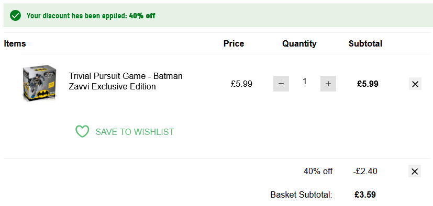This screenshot has width=433, height=206.
Task: Decrease quantity with the minus button
Action: 281,84
